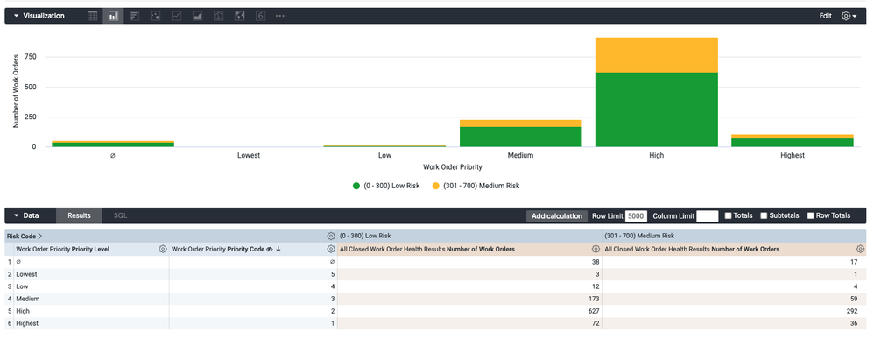
Task: Select the Column chart visualization icon
Action: tap(113, 16)
